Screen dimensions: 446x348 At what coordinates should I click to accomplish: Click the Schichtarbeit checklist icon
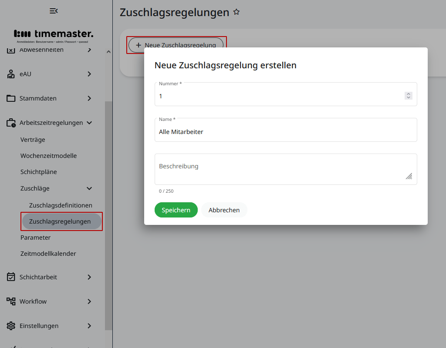pos(11,277)
